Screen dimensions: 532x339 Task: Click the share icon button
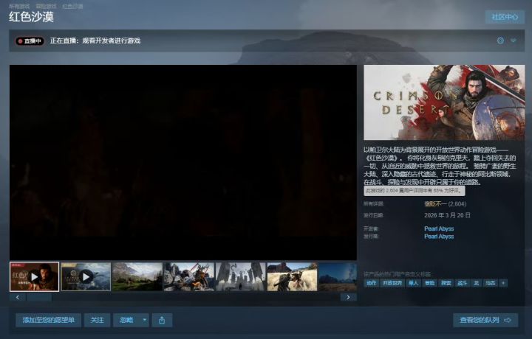162,320
